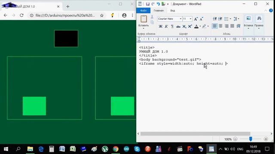
Task: Bookmark the page with star icon
Action: 102,15
